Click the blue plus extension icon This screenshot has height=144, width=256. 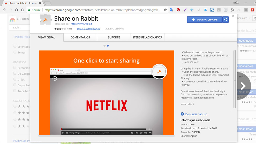coord(192,10)
